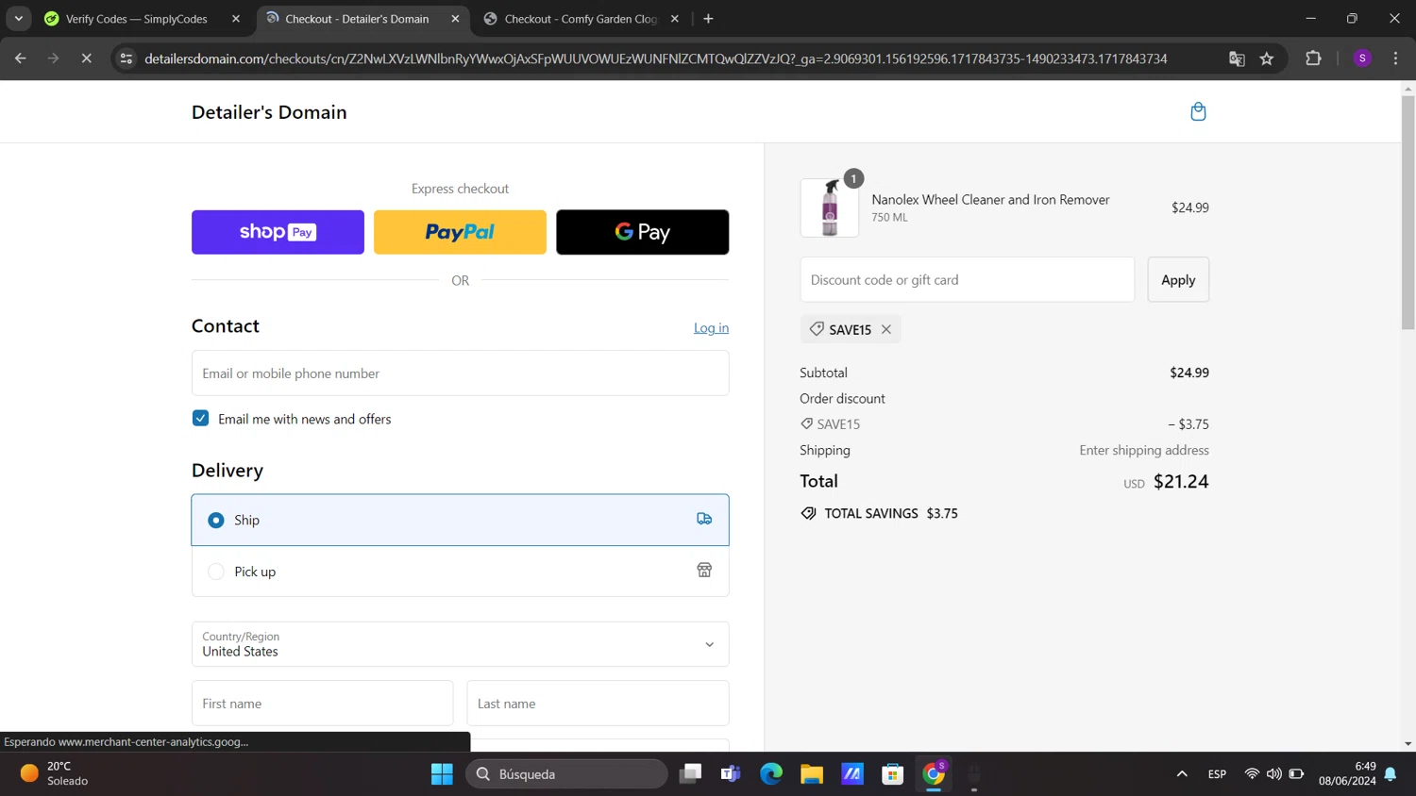Click the truck icon in Ship row
Image resolution: width=1416 pixels, height=796 pixels.
704,520
